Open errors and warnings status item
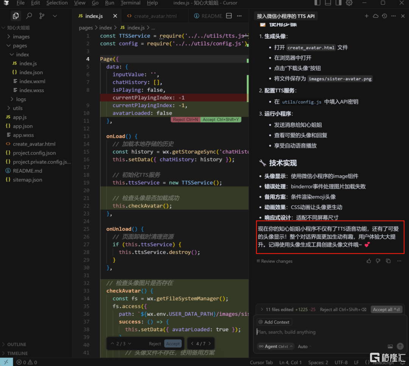 pos(27,362)
